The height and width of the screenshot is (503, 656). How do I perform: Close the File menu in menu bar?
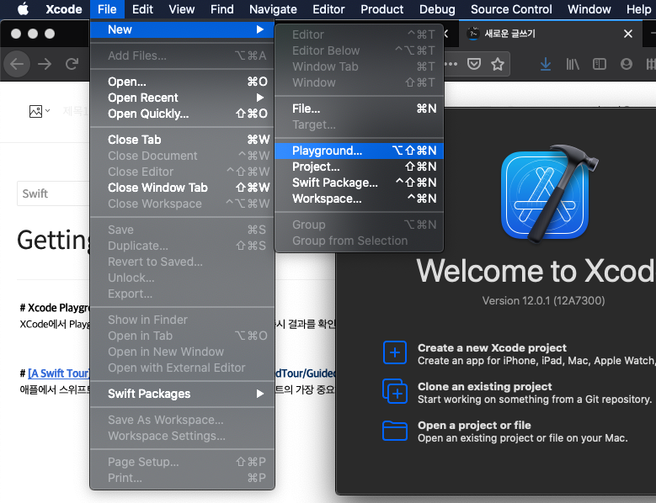click(107, 8)
